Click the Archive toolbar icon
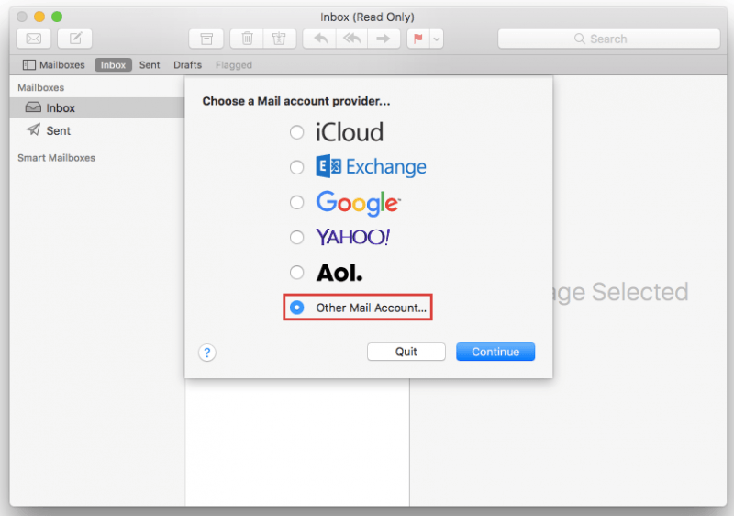This screenshot has width=734, height=516. tap(206, 39)
